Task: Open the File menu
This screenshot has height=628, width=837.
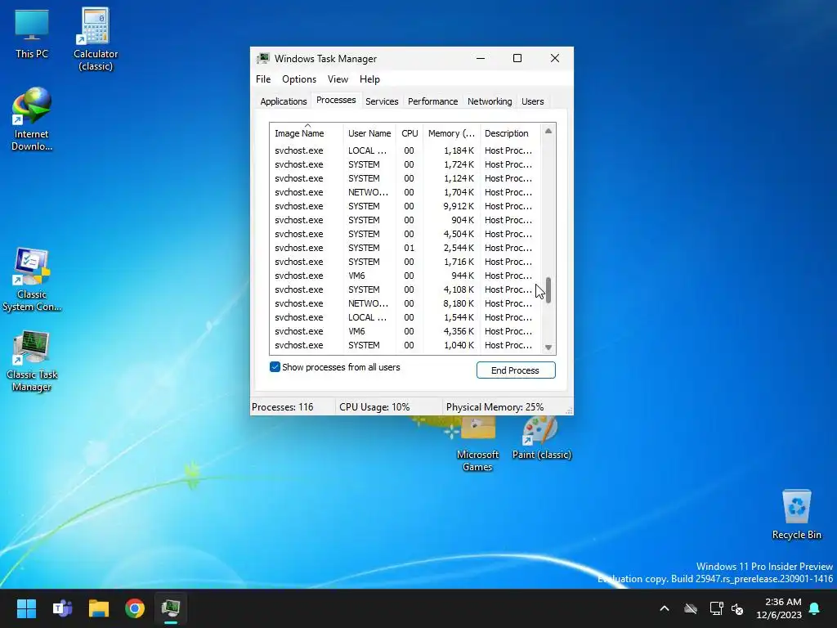Action: (263, 79)
